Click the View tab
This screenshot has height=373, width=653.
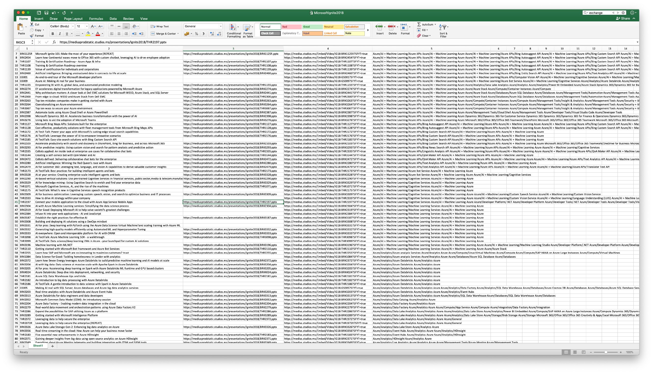(x=144, y=18)
